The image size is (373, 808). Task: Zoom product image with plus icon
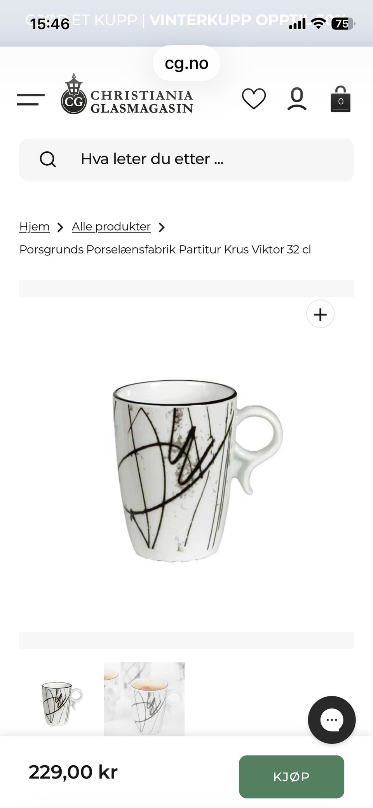320,314
